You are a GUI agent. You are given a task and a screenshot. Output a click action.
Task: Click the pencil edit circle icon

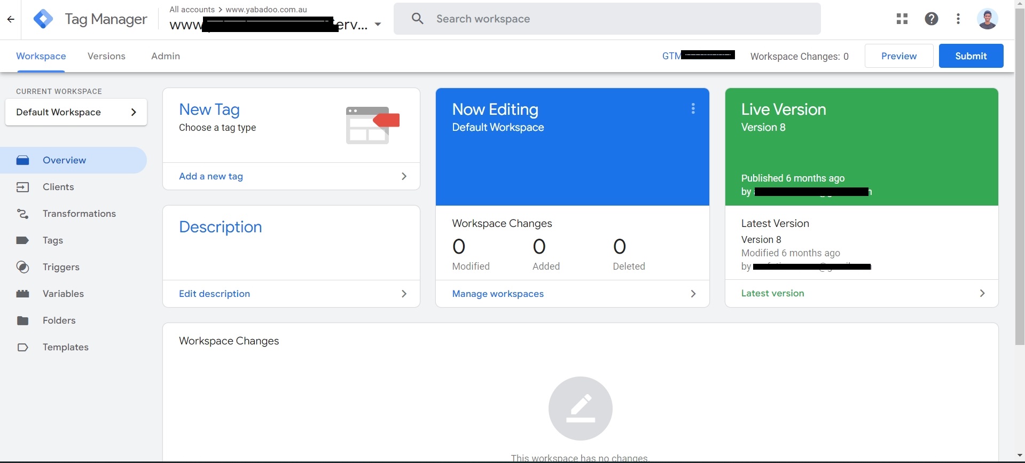(x=580, y=409)
